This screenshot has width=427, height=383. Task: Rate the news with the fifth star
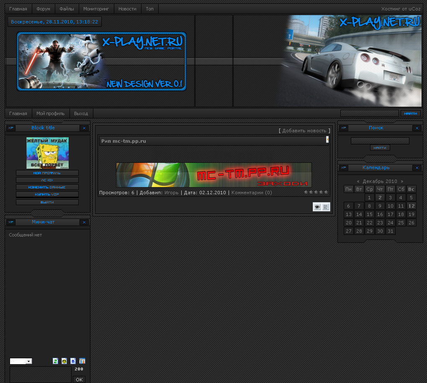click(326, 192)
